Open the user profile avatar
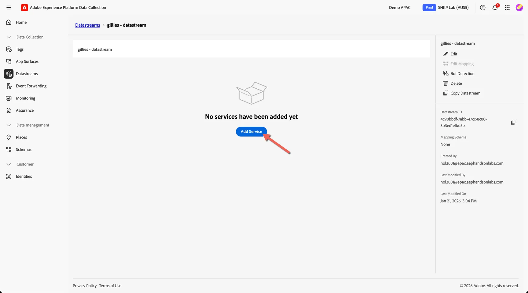Image resolution: width=528 pixels, height=293 pixels. [x=519, y=8]
